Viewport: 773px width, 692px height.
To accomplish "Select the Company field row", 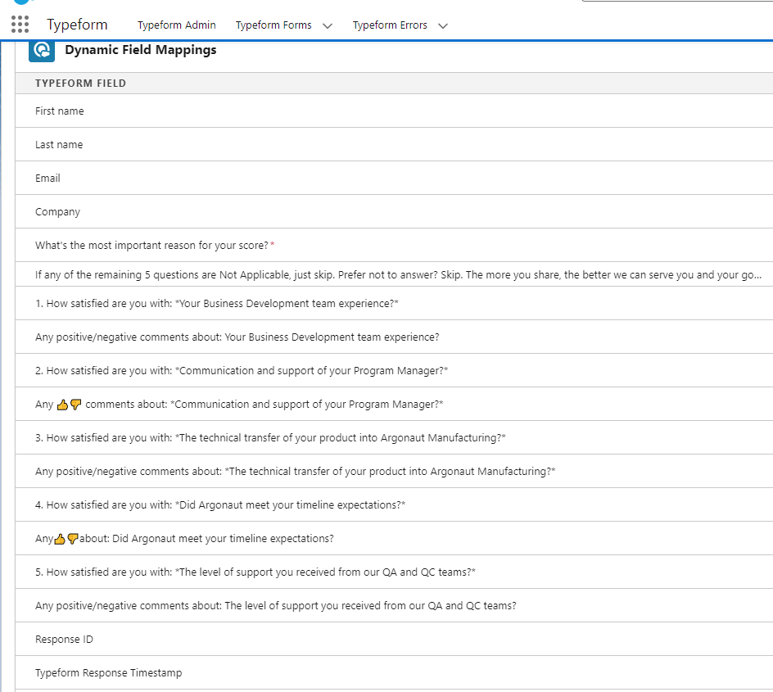I will [x=394, y=211].
